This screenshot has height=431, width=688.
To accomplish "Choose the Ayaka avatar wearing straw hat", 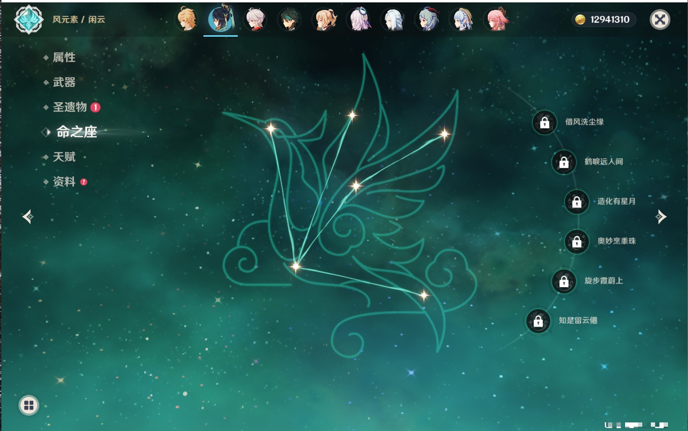I will click(462, 20).
